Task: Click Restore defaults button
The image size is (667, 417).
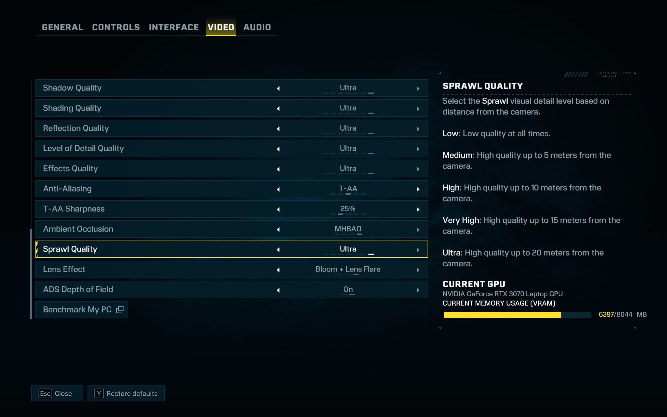Action: (127, 394)
